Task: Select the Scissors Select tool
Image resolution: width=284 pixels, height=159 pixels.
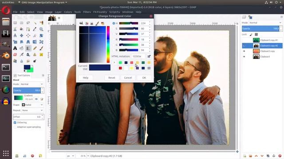Action: coord(15,29)
